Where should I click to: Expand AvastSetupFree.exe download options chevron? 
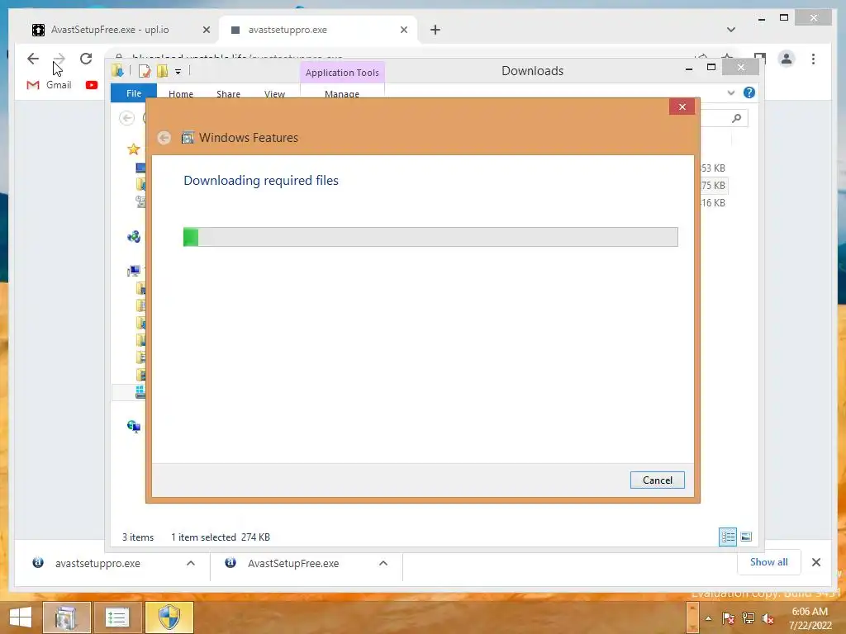(x=383, y=563)
